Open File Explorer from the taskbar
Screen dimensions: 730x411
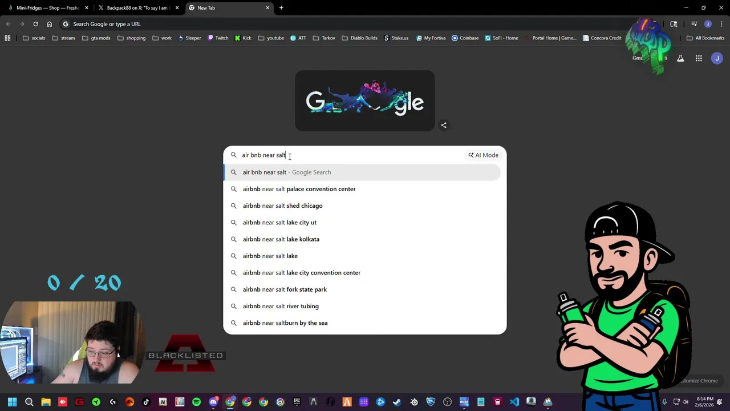[x=46, y=402]
